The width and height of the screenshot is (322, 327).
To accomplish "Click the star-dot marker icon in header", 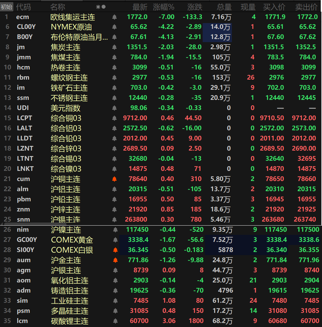I will click(x=101, y=7).
